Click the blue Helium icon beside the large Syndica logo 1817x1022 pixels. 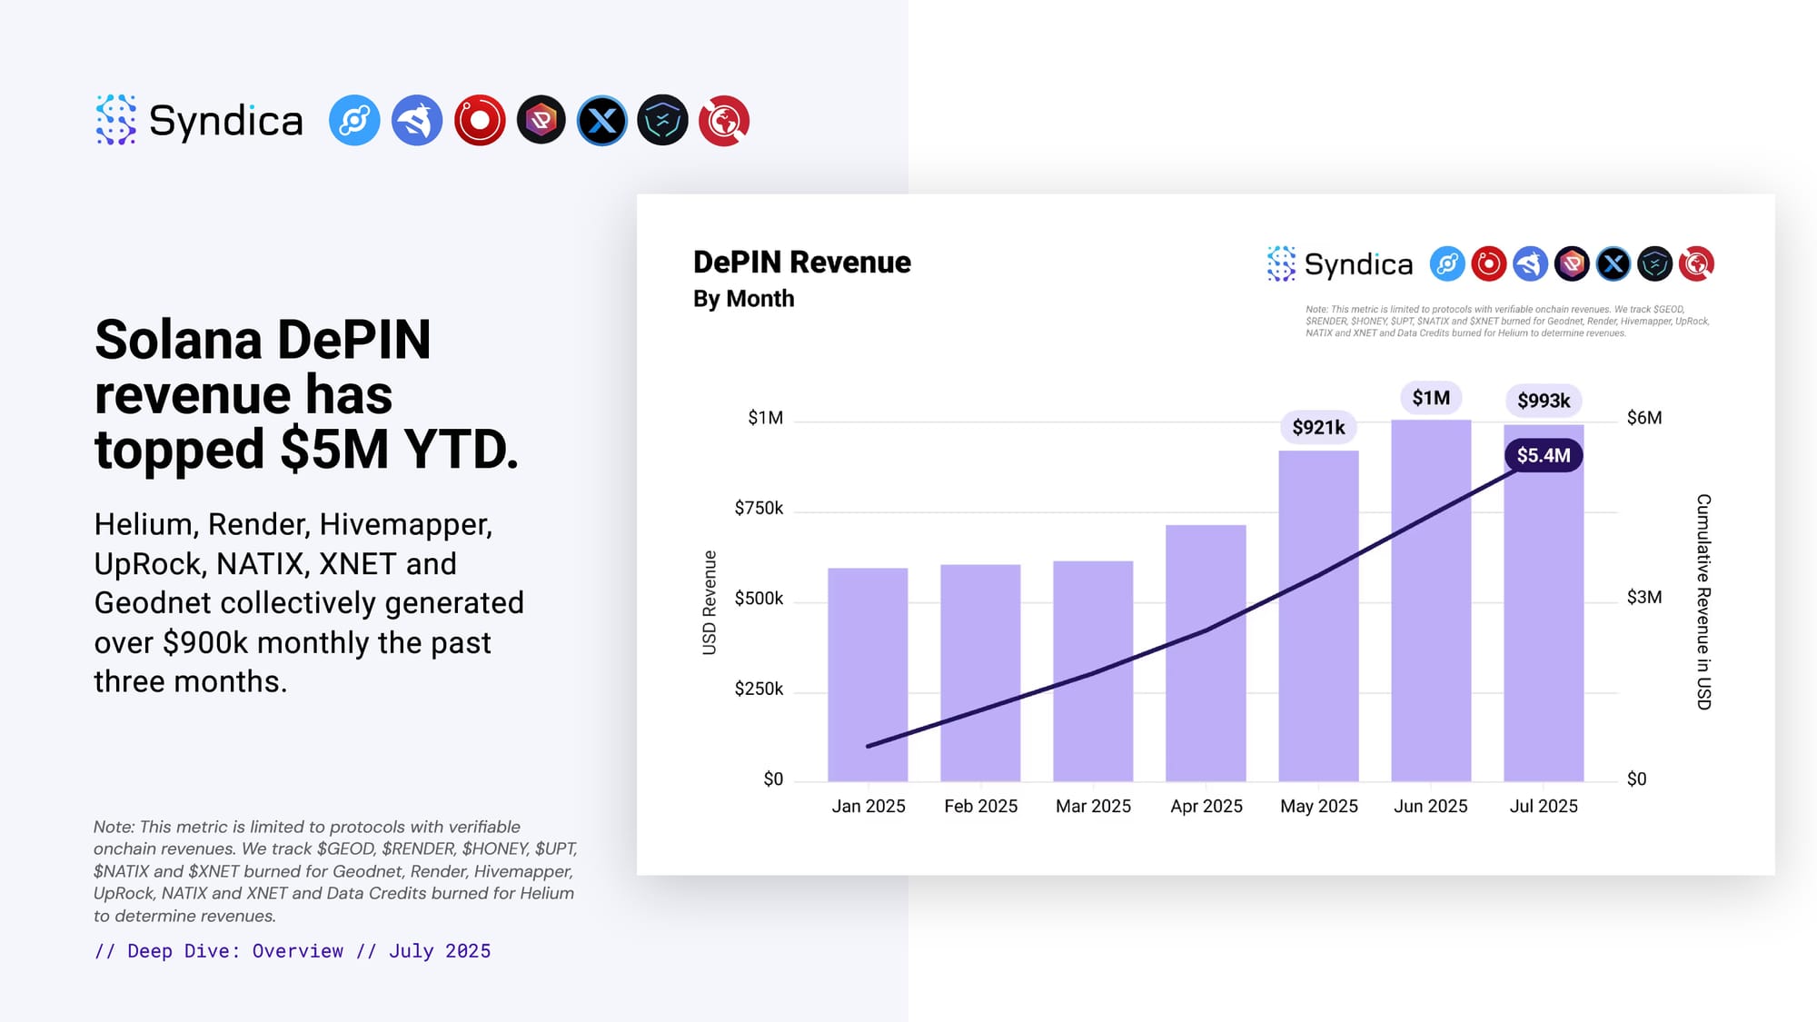click(354, 120)
